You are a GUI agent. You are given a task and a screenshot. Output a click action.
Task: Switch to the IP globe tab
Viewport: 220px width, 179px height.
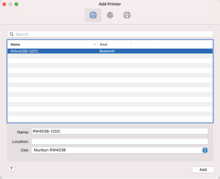(x=110, y=15)
